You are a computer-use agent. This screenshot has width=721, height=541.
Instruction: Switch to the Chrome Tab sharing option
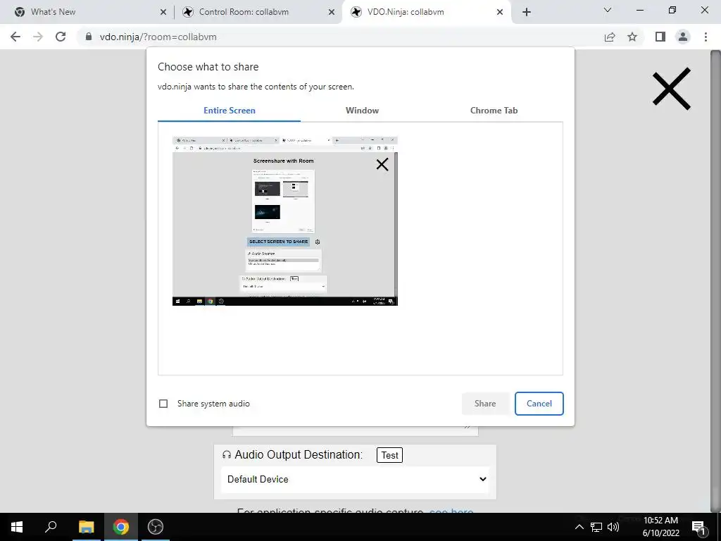[494, 111]
